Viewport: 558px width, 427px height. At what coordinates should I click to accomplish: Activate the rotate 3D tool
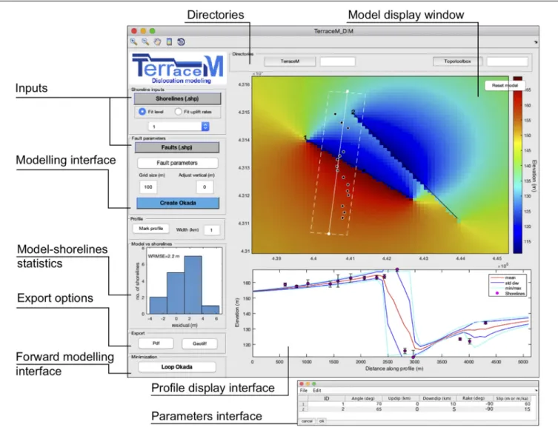[181, 42]
